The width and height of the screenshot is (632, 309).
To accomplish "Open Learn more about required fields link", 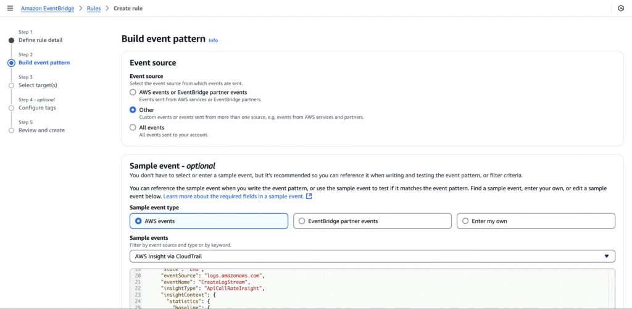I will [x=233, y=196].
